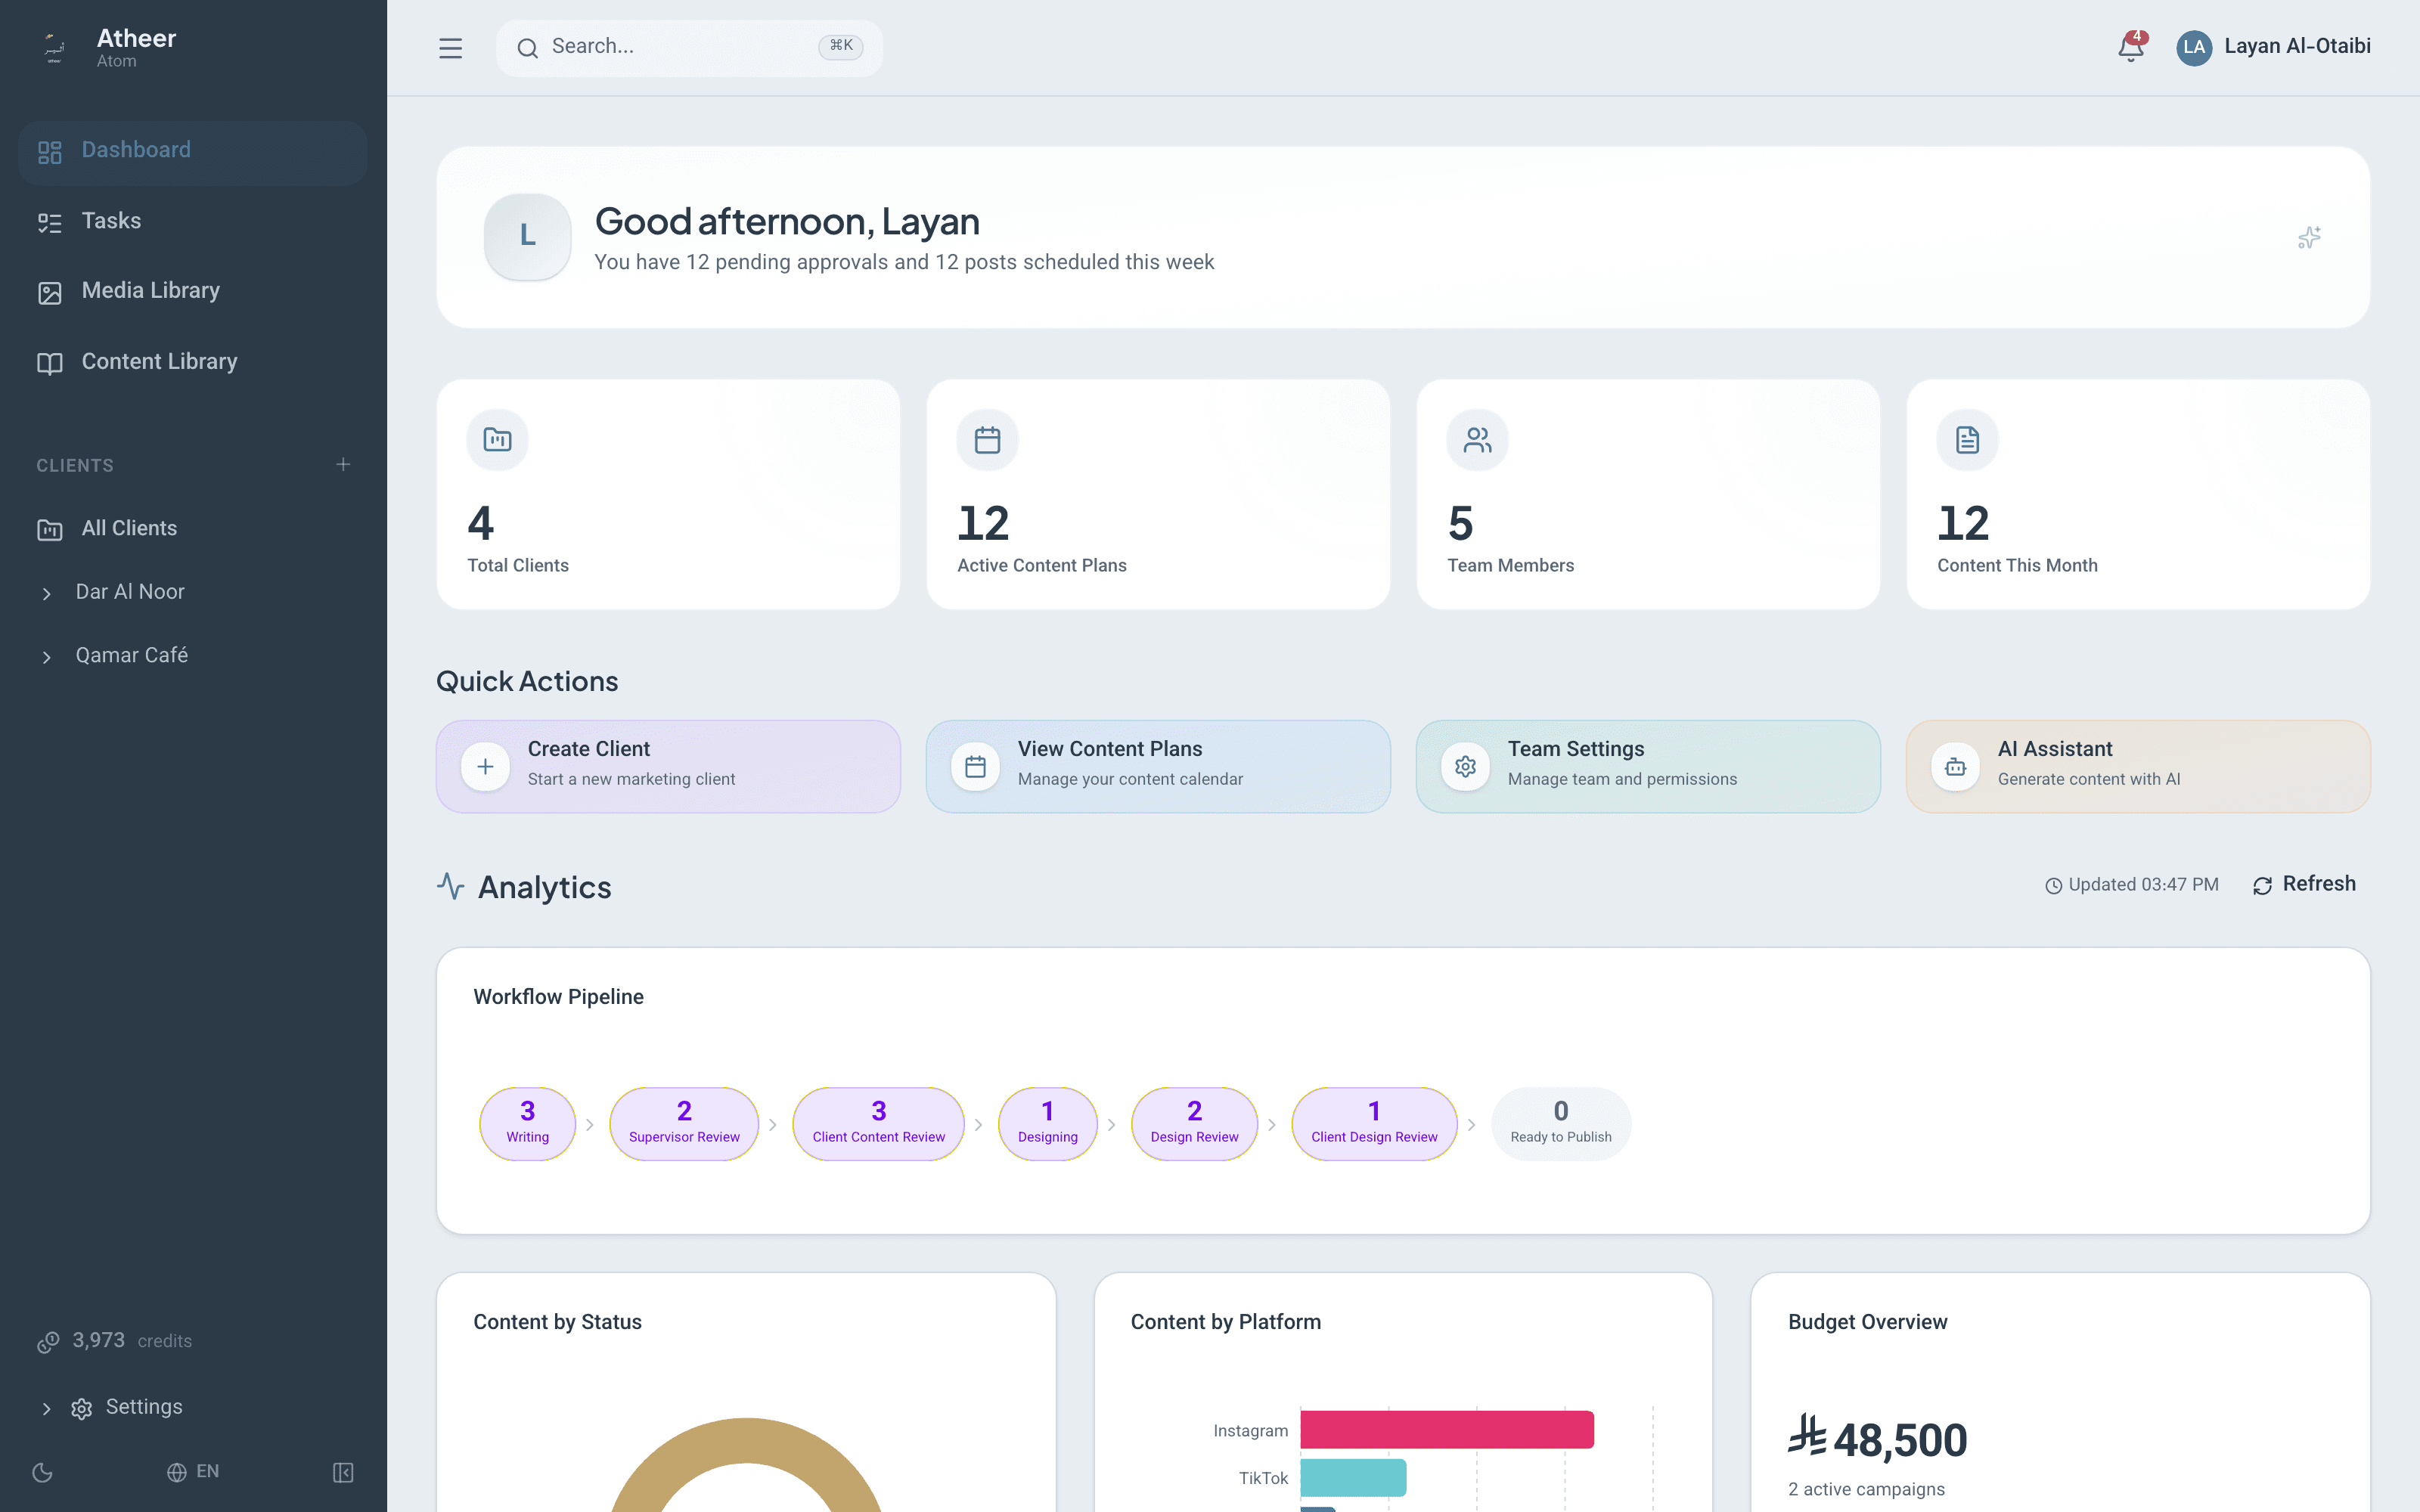Viewport: 2420px width, 1512px height.
Task: Click the Create Client quick action
Action: point(668,767)
